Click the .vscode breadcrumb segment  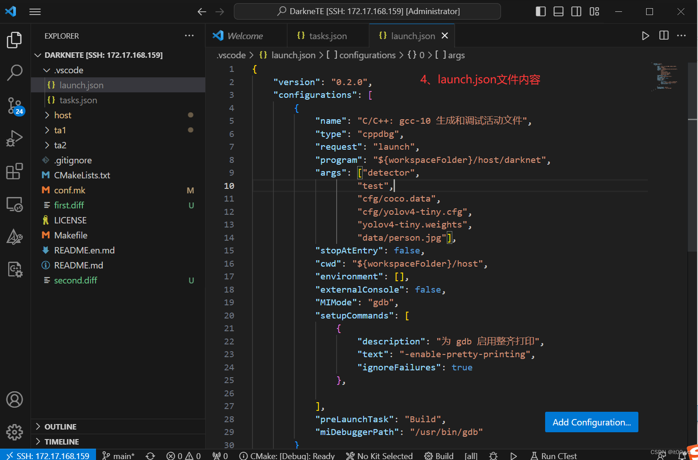(x=231, y=55)
